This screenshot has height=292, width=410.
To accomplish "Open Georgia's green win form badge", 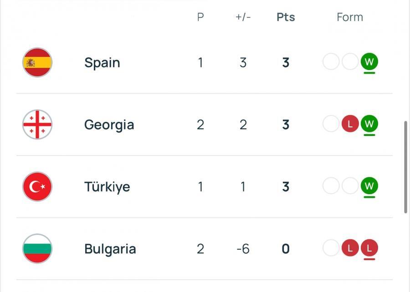I will click(x=369, y=124).
